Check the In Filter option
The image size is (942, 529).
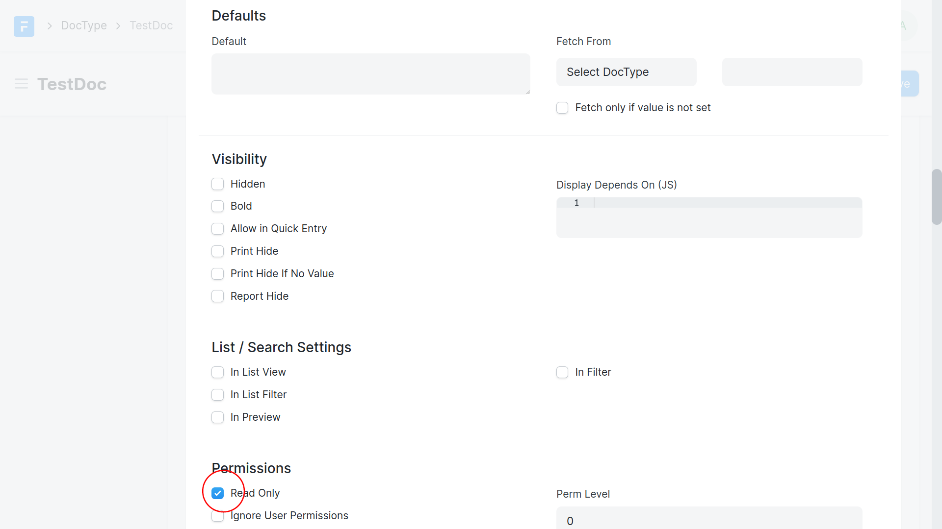pyautogui.click(x=562, y=372)
